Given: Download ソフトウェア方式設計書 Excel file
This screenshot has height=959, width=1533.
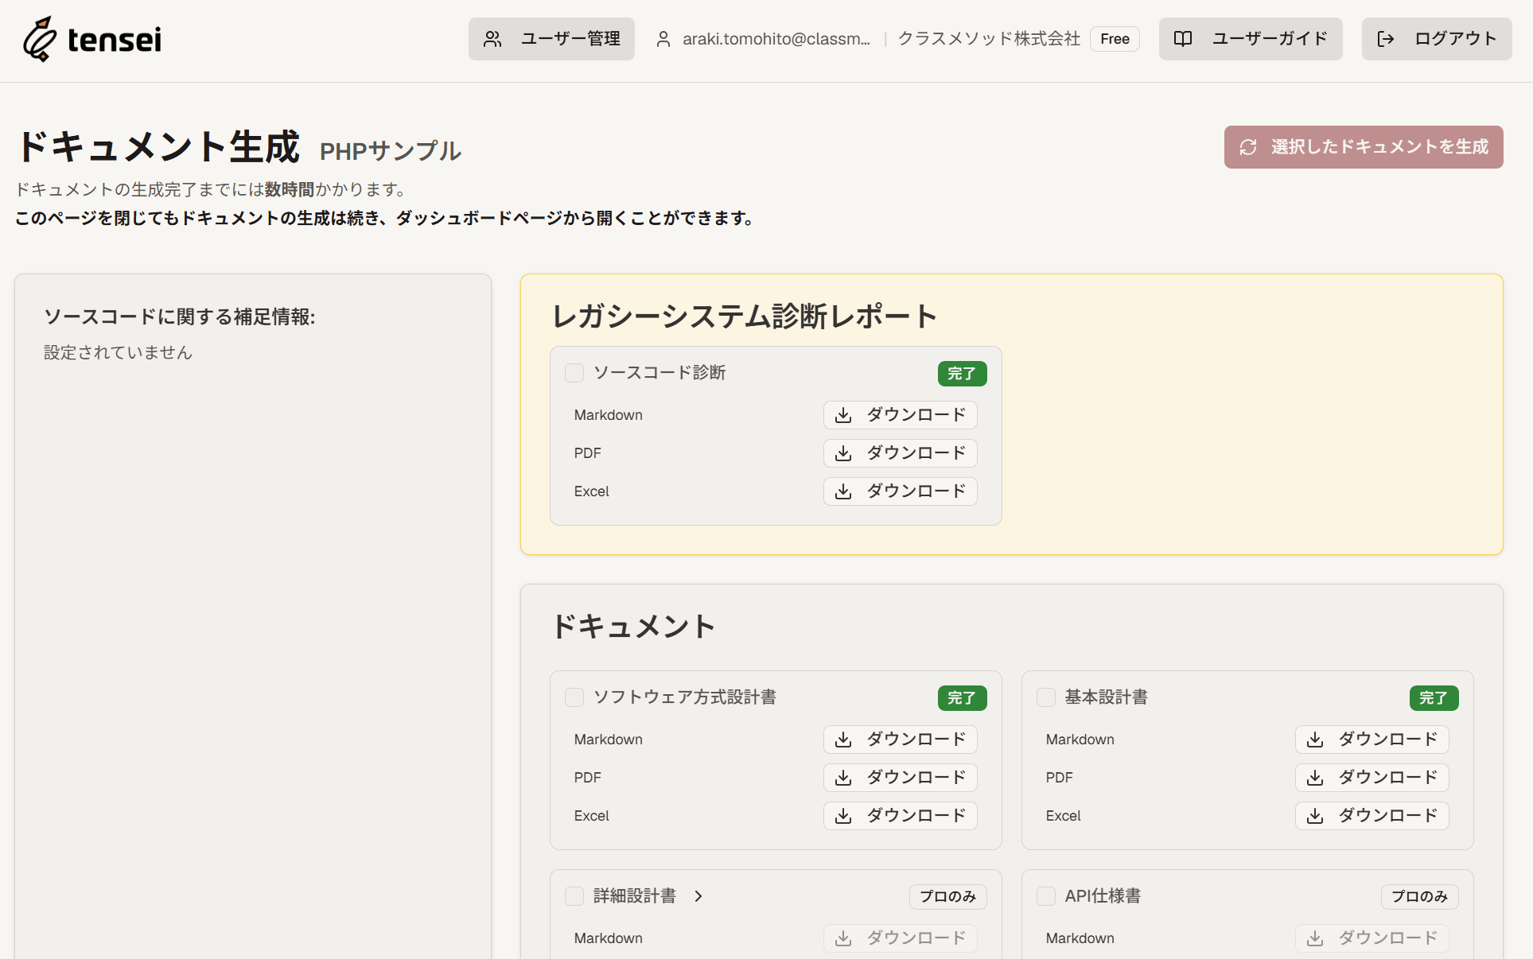Looking at the screenshot, I should tap(901, 816).
